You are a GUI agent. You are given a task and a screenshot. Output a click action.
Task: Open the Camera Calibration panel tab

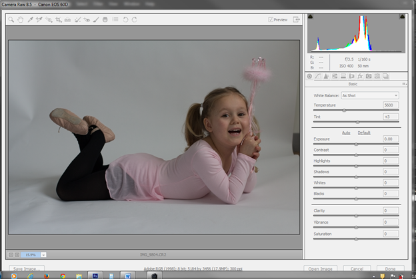pyautogui.click(x=369, y=77)
